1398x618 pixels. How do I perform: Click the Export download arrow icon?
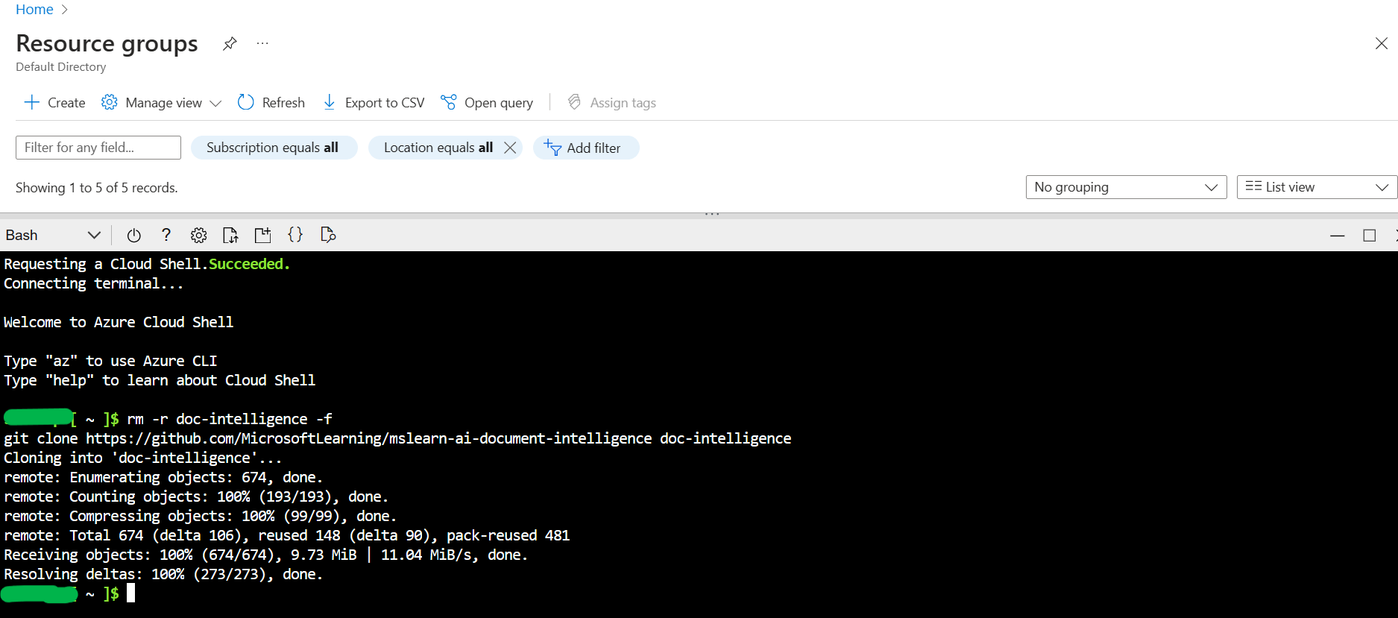[x=329, y=102]
